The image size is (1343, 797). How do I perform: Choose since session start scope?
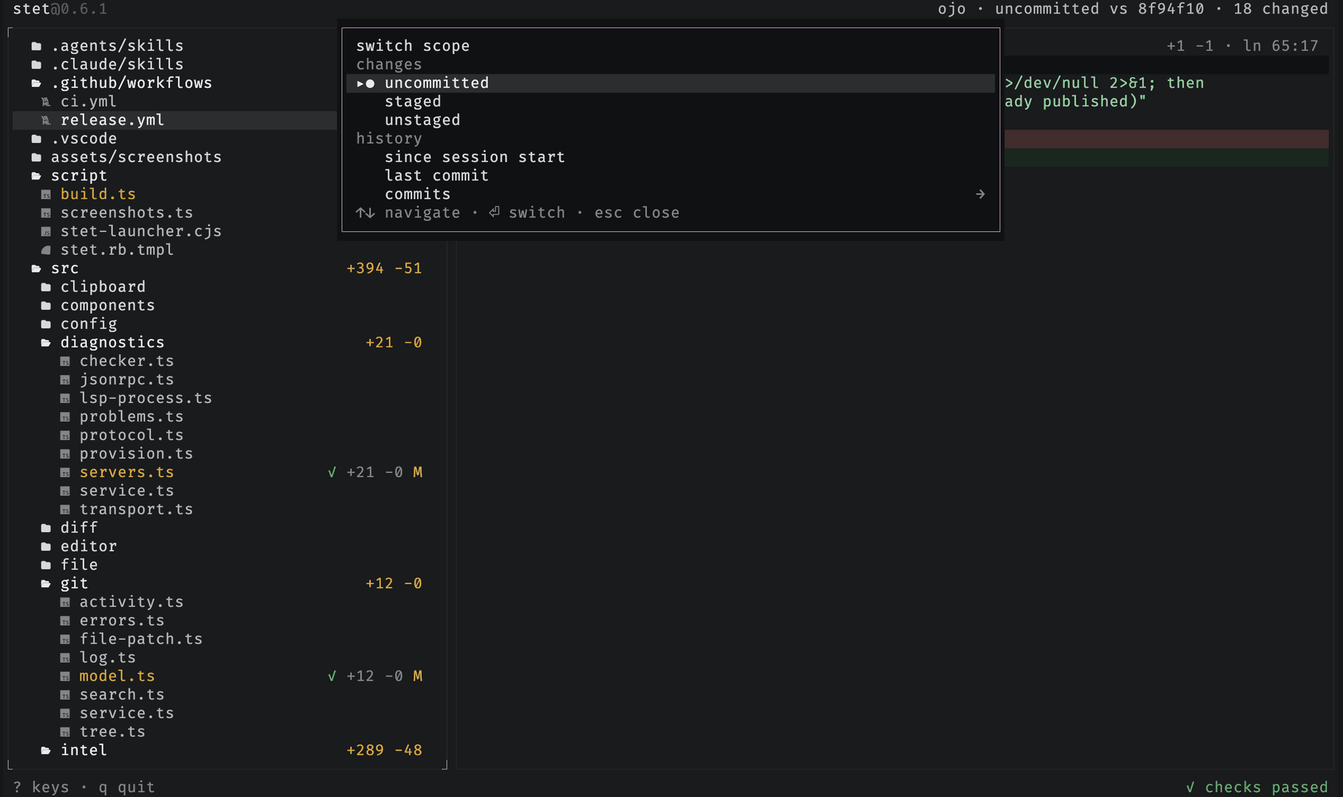click(670, 157)
